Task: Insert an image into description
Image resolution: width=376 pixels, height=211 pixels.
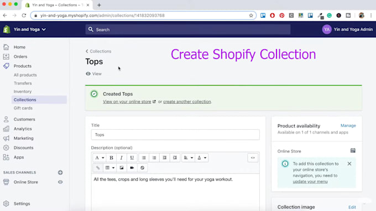Action: click(x=122, y=168)
